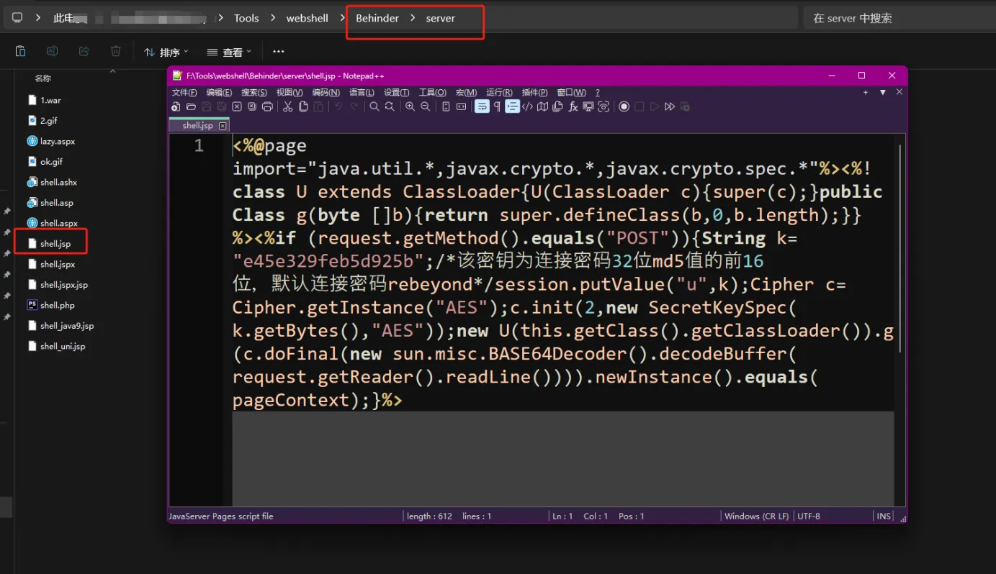Open the 文件(F) menu

point(184,92)
